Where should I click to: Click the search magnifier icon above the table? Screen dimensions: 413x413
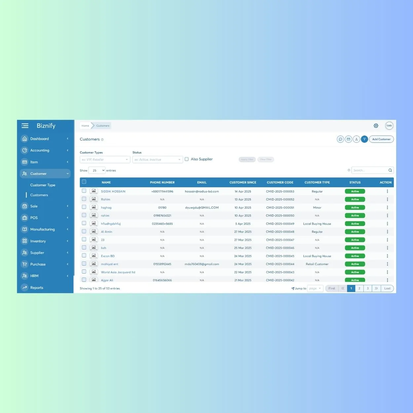[x=390, y=170]
